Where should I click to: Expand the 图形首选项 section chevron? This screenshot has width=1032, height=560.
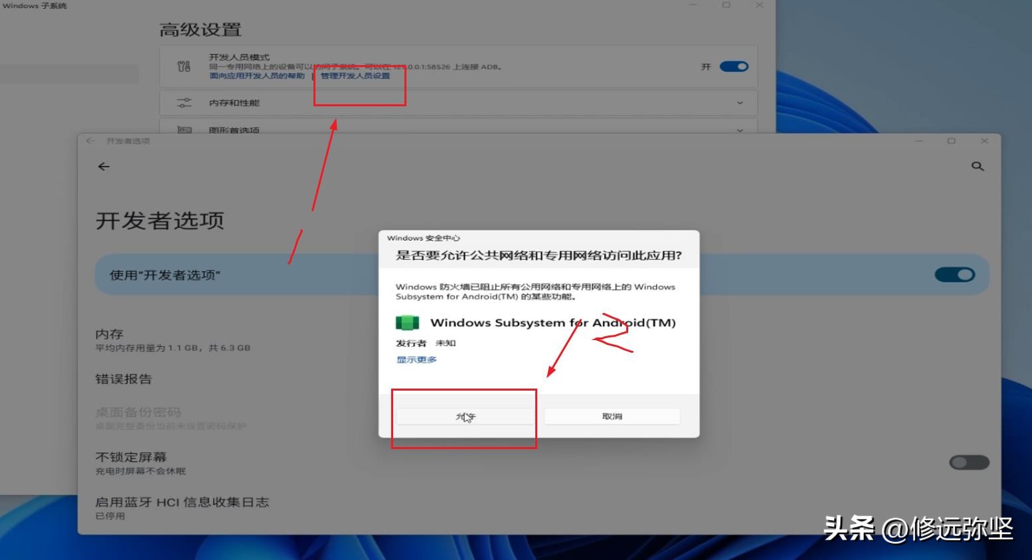click(740, 130)
